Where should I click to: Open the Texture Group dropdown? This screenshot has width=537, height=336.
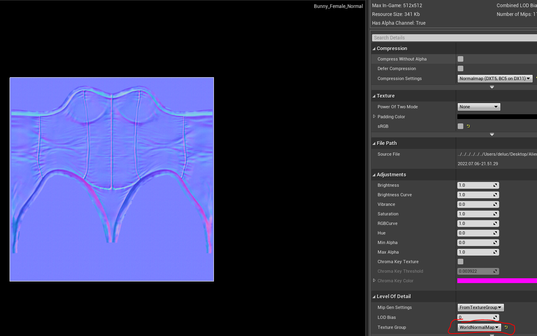tap(478, 327)
